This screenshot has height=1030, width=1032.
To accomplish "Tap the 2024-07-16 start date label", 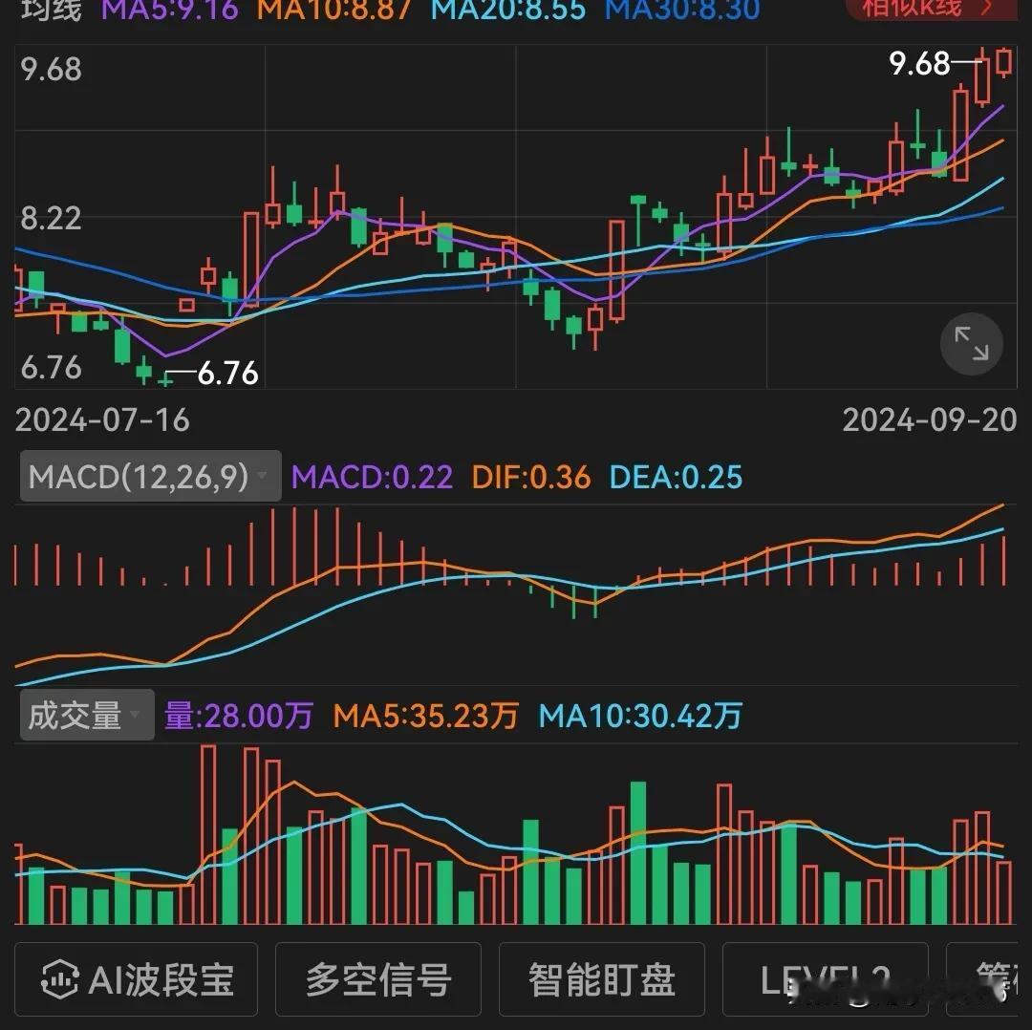I will click(102, 419).
